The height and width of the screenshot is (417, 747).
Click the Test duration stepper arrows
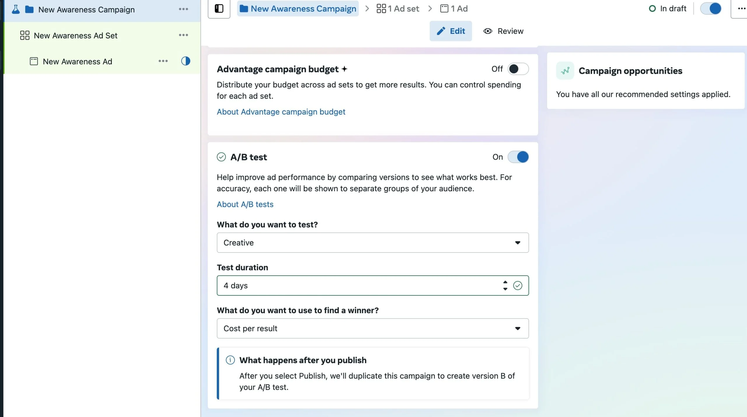pos(505,285)
